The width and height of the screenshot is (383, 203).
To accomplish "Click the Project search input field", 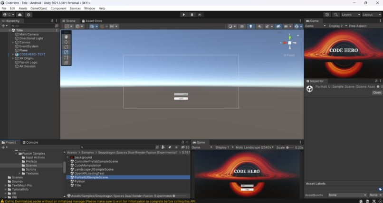I will click(x=117, y=147).
